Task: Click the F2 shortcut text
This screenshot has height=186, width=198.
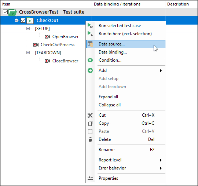Action: (152, 150)
